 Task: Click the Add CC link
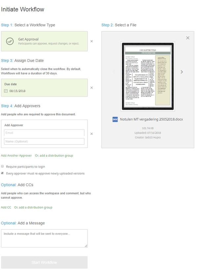[6, 207]
